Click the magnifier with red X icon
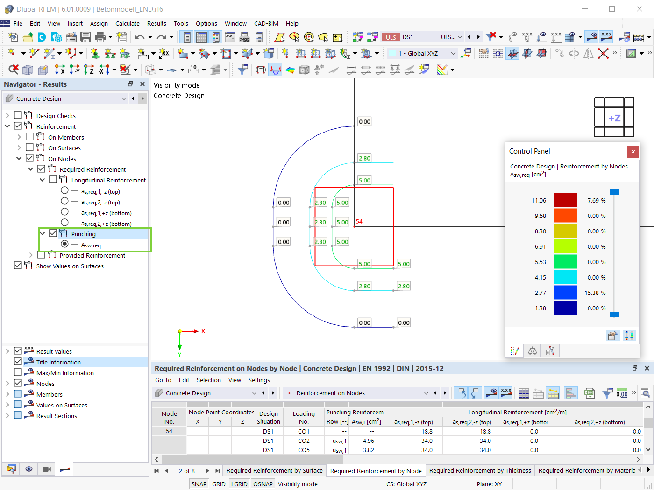 [14, 70]
